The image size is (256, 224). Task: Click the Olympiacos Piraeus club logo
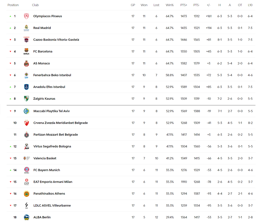26,16
